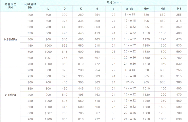The image size is (188, 122).
Task: Select H1 value 780 under 0.25MPa
Action: [179, 58]
